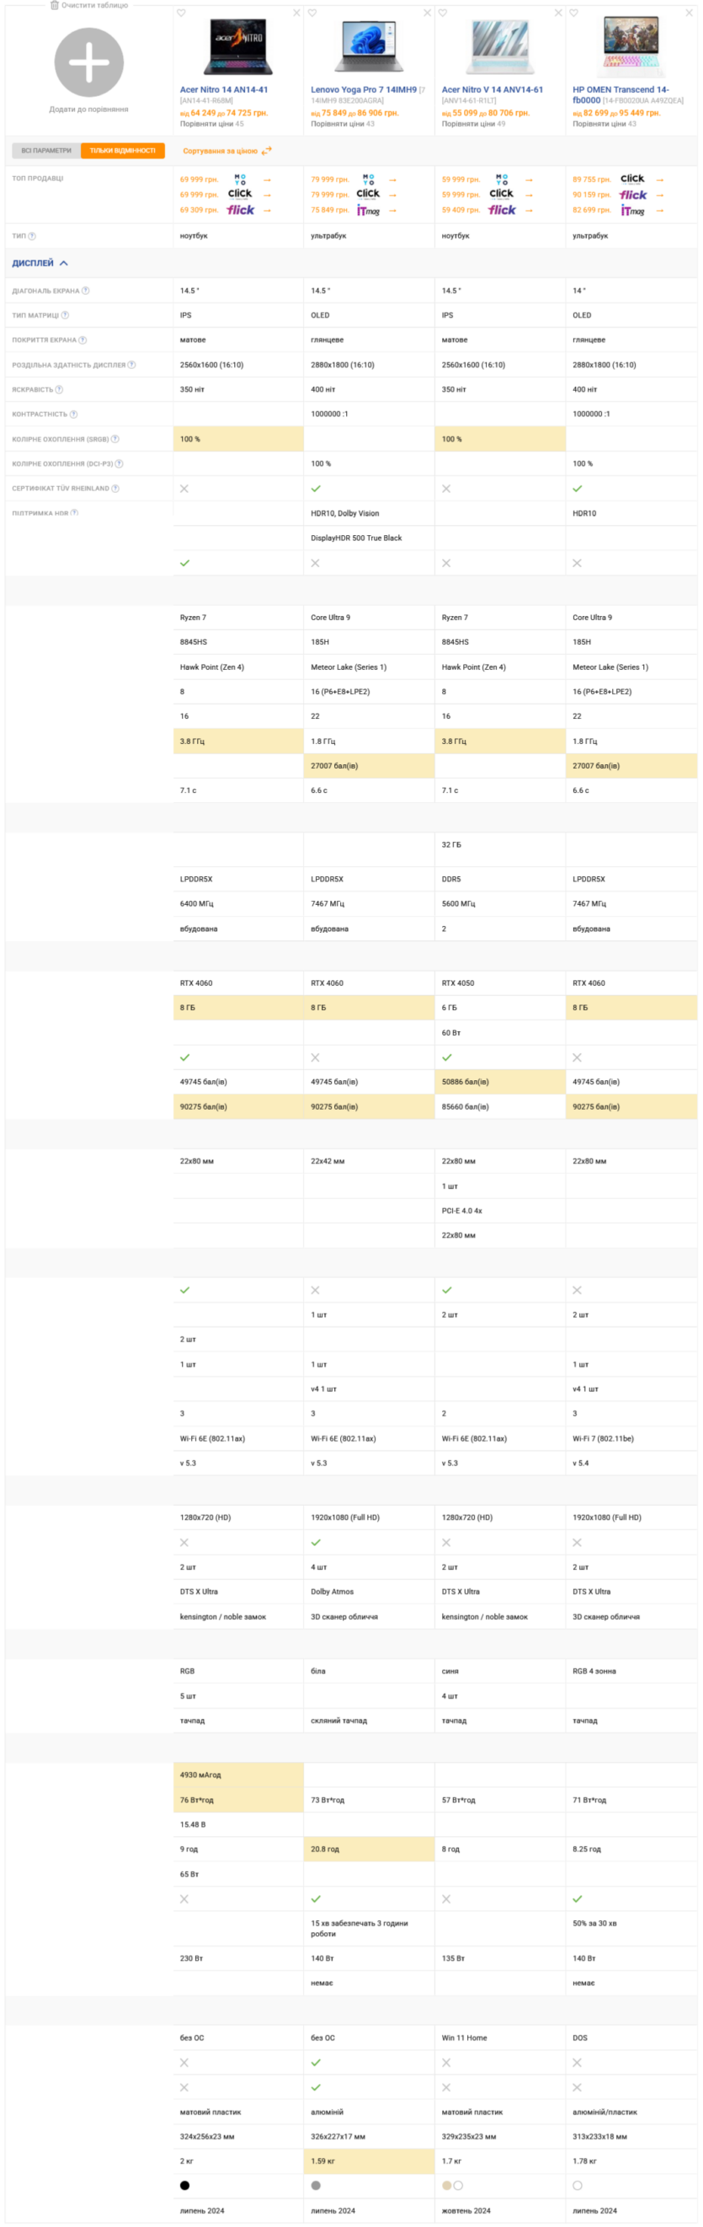Image resolution: width=703 pixels, height=2227 pixels.
Task: Add Acer Nitro 14 AN14-41 to favorites (heart)
Action: (x=181, y=13)
